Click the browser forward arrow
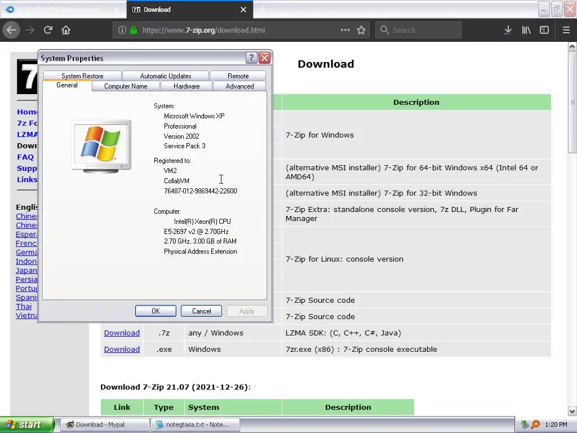The height and width of the screenshot is (433, 577). coord(30,30)
